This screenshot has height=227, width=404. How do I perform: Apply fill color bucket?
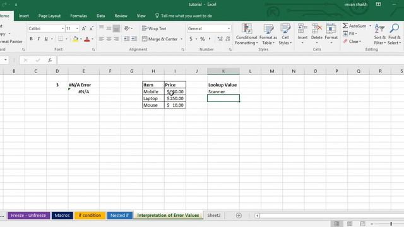(76, 39)
